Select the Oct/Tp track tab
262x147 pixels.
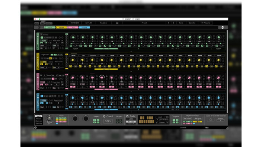(84, 27)
